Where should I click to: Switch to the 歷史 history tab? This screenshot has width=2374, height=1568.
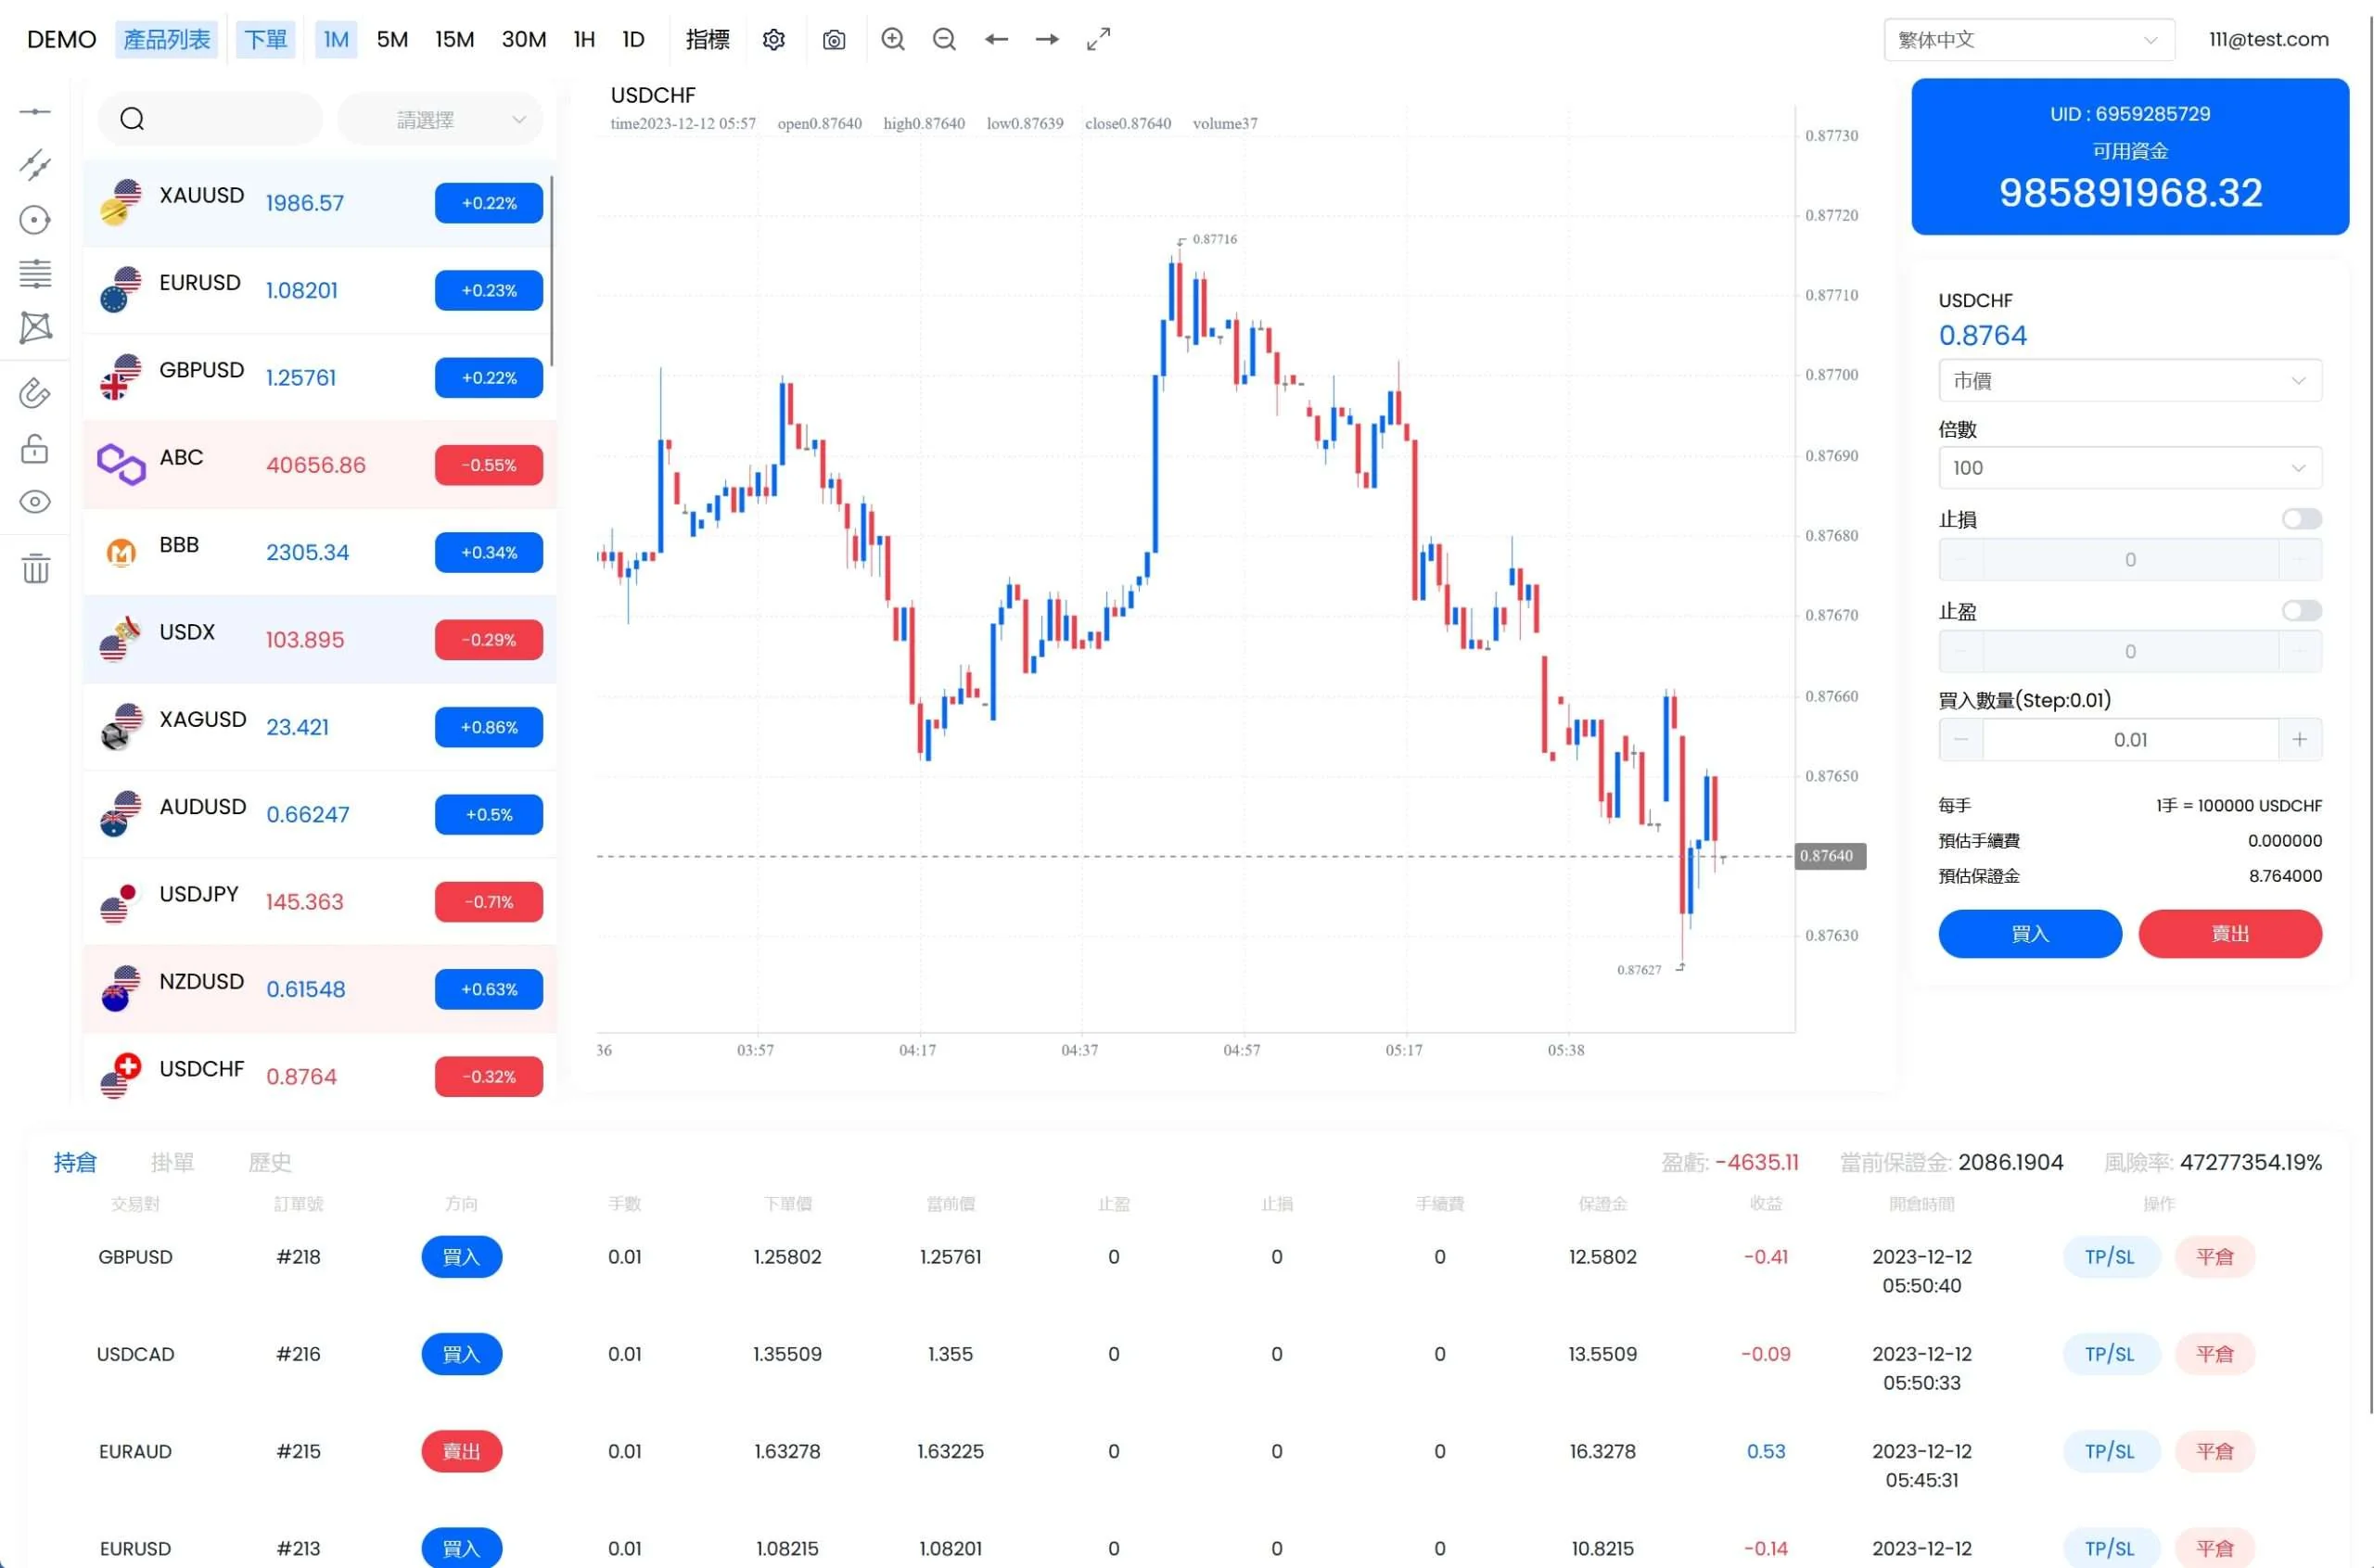tap(270, 1162)
